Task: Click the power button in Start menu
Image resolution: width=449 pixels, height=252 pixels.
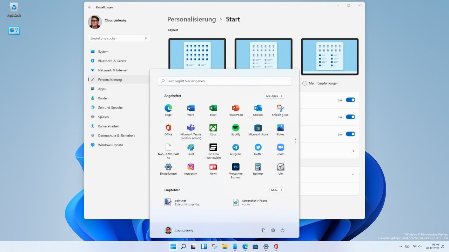Action: (282, 230)
